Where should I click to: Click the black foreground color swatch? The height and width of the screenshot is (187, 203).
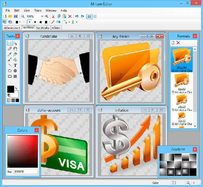11,89
